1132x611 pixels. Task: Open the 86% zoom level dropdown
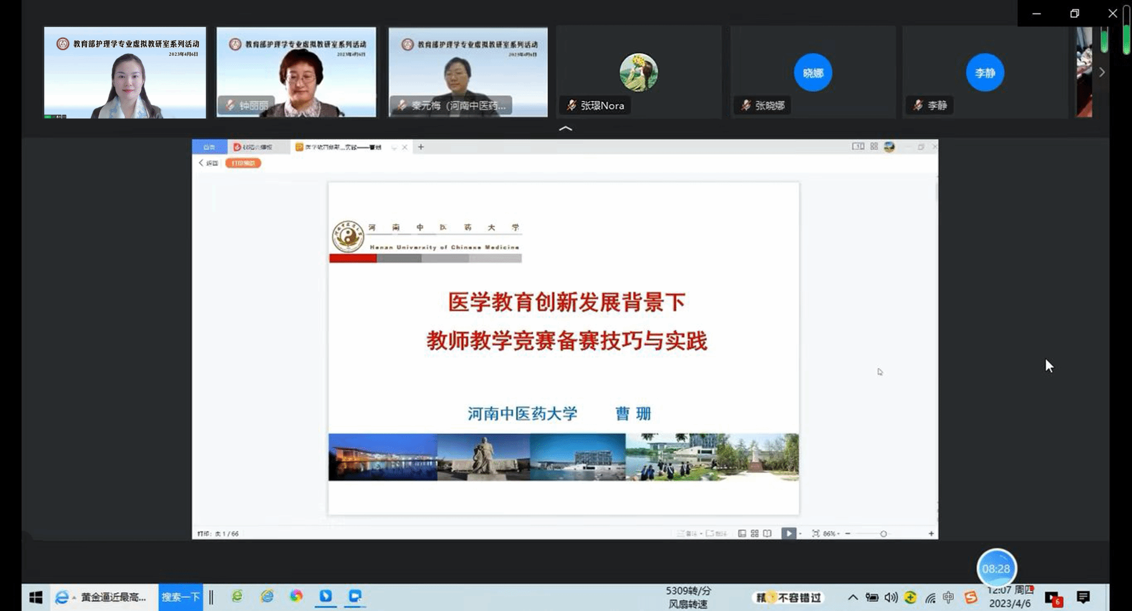(831, 534)
